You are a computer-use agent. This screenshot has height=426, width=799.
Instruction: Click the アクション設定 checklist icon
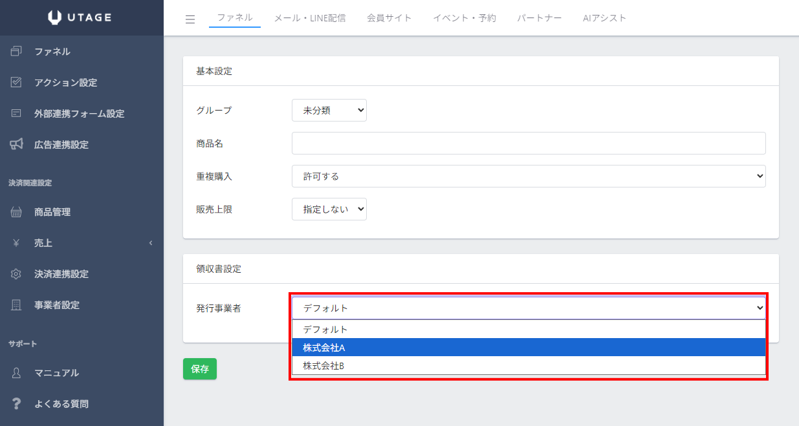click(17, 83)
